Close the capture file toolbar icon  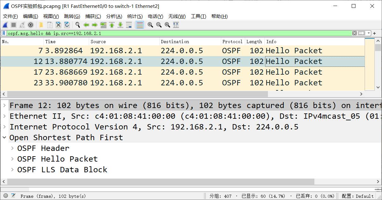pos(58,25)
